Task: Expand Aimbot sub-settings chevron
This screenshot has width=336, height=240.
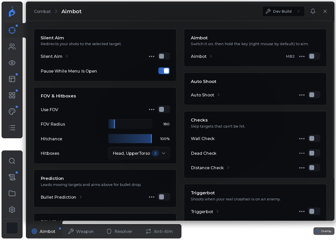Action: coord(211,56)
